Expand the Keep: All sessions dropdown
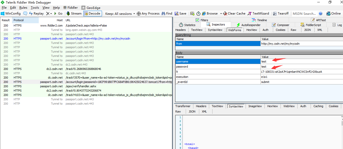This screenshot has width=343, height=149. (120, 14)
